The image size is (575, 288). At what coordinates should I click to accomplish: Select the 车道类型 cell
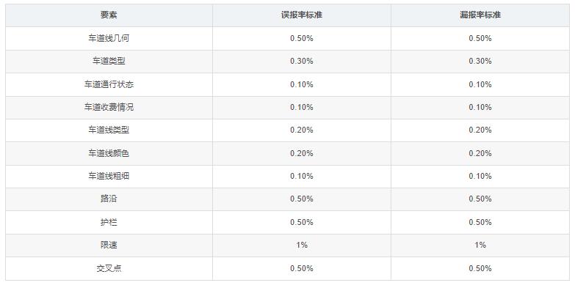point(109,61)
